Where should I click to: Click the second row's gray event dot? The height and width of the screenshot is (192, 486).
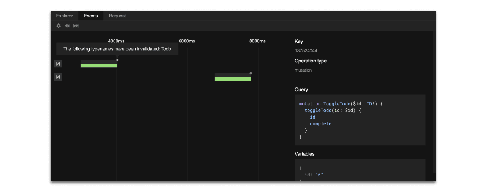(x=251, y=73)
